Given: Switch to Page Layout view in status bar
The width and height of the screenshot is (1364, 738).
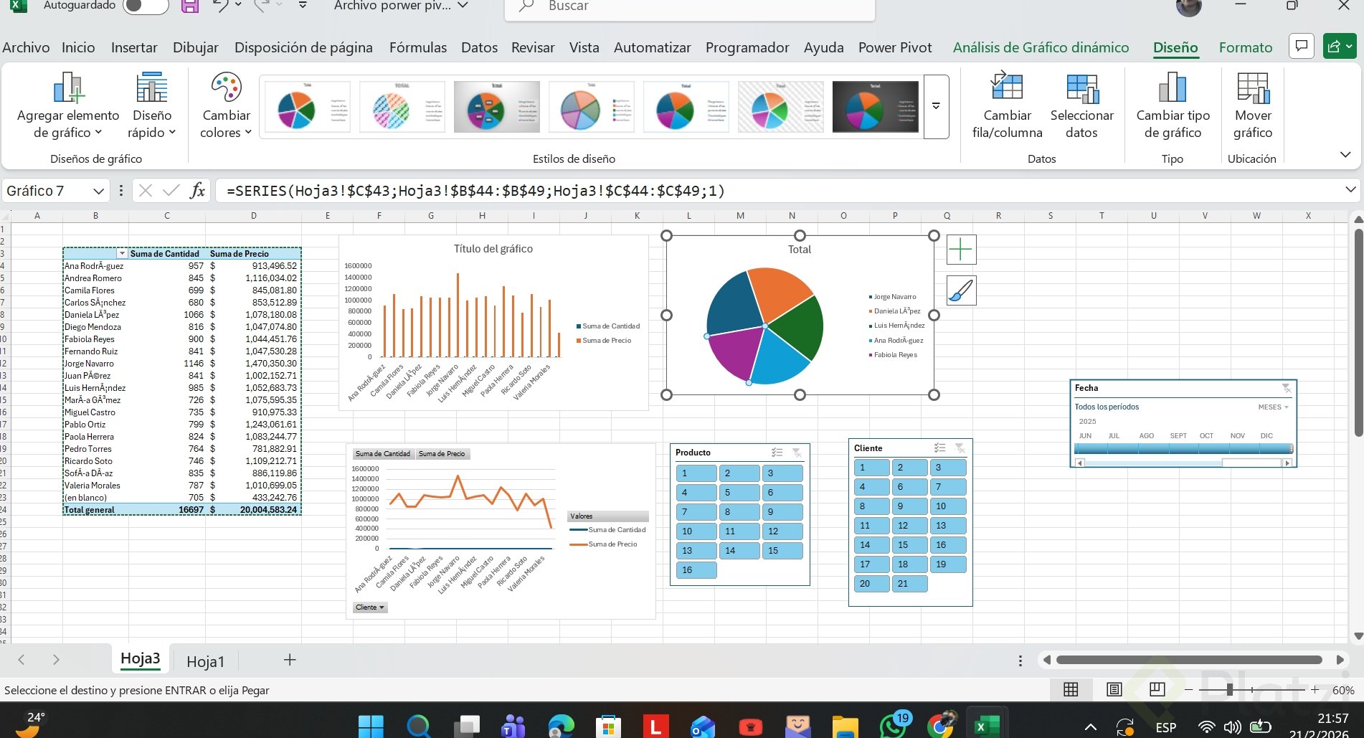Looking at the screenshot, I should point(1114,690).
